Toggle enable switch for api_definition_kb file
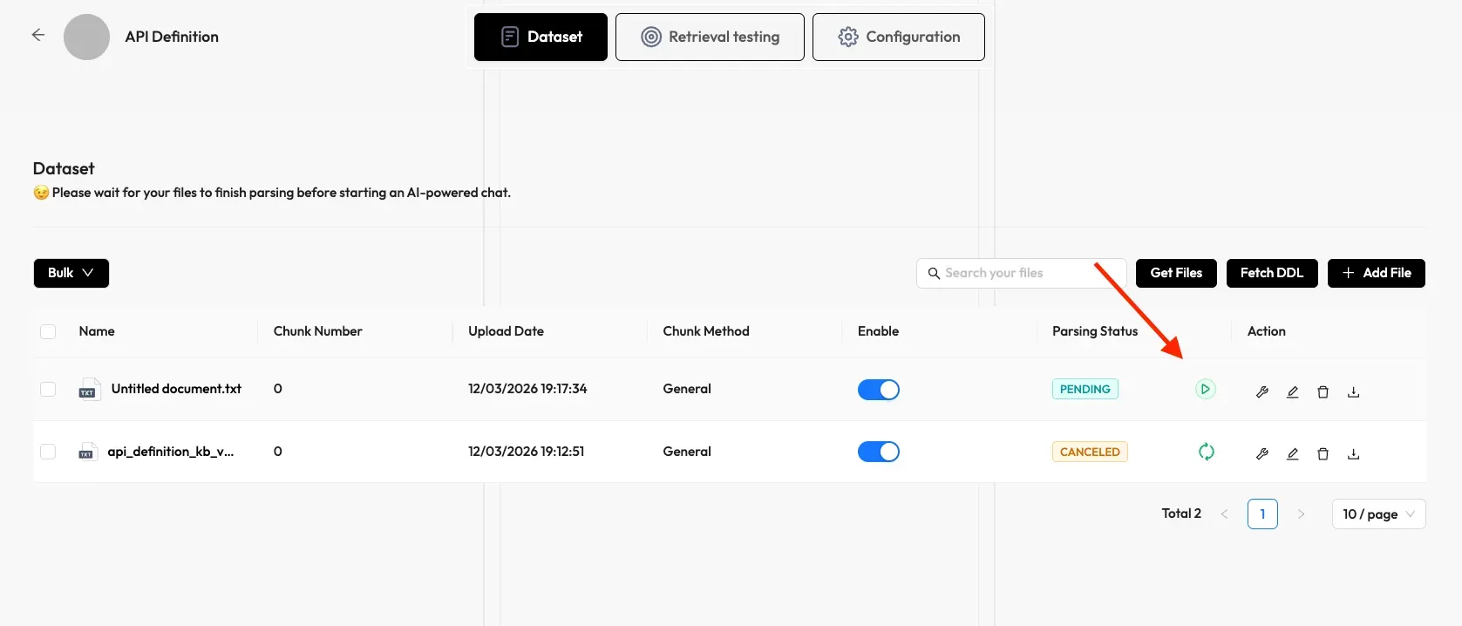Image resolution: width=1462 pixels, height=626 pixels. [x=878, y=452]
